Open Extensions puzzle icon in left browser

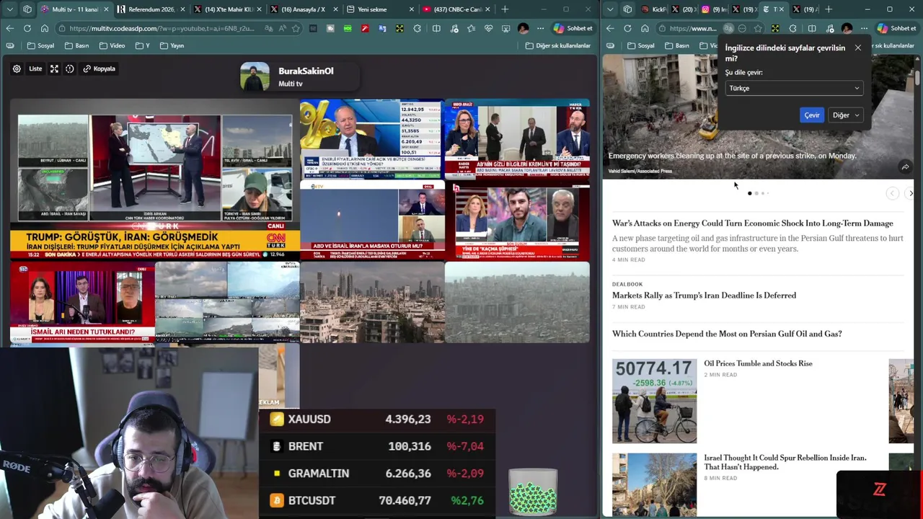(417, 28)
